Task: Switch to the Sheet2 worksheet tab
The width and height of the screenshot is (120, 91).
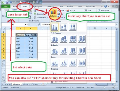Action: 26,84
